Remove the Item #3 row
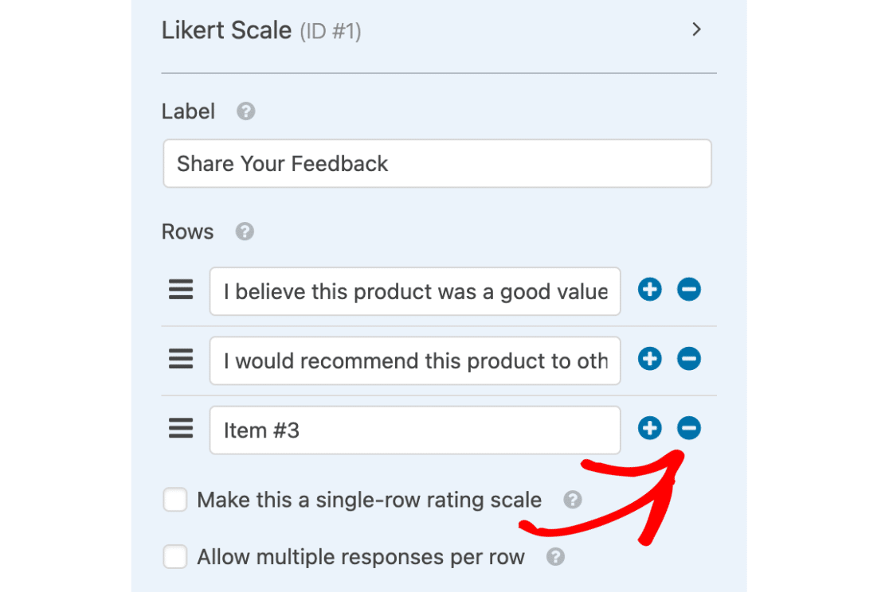The height and width of the screenshot is (592, 889). pyautogui.click(x=689, y=428)
